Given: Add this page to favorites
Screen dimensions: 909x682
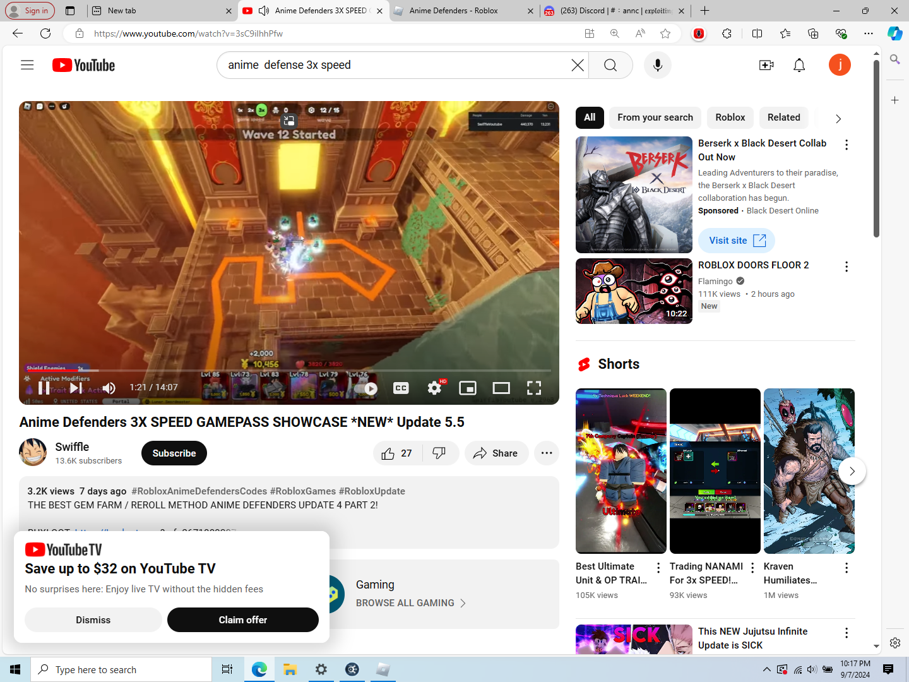Looking at the screenshot, I should coord(665,33).
